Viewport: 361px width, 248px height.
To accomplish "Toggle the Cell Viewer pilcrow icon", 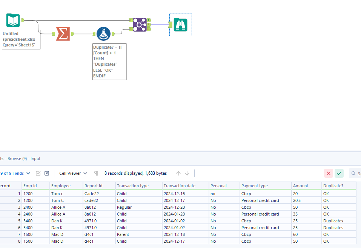I will tap(96, 173).
